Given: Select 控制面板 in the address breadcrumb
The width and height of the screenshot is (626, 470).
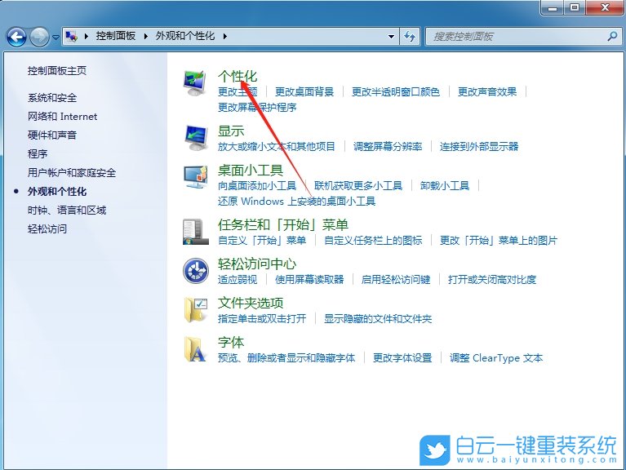Looking at the screenshot, I should [x=116, y=36].
